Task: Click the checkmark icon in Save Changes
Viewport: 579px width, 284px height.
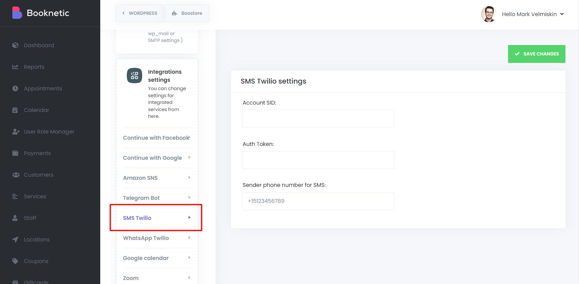Action: click(x=517, y=54)
